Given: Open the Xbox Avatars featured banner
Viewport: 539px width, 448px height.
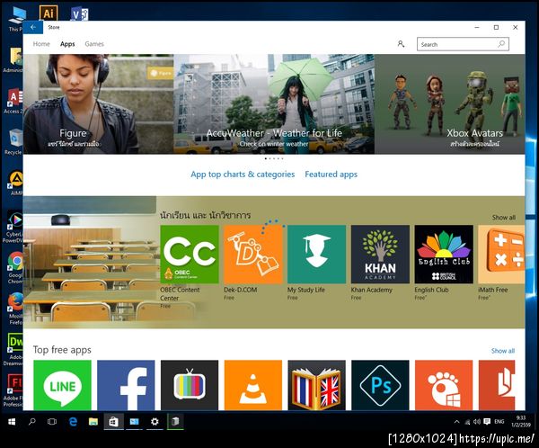Looking at the screenshot, I should [450, 104].
